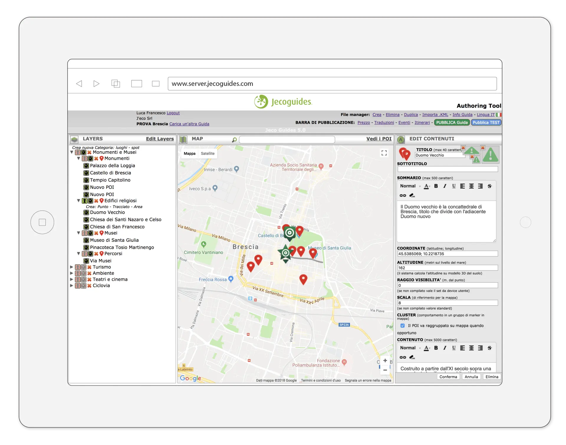Click the magnifier search icon in the MAP header
This screenshot has width=566, height=445.
[x=234, y=140]
